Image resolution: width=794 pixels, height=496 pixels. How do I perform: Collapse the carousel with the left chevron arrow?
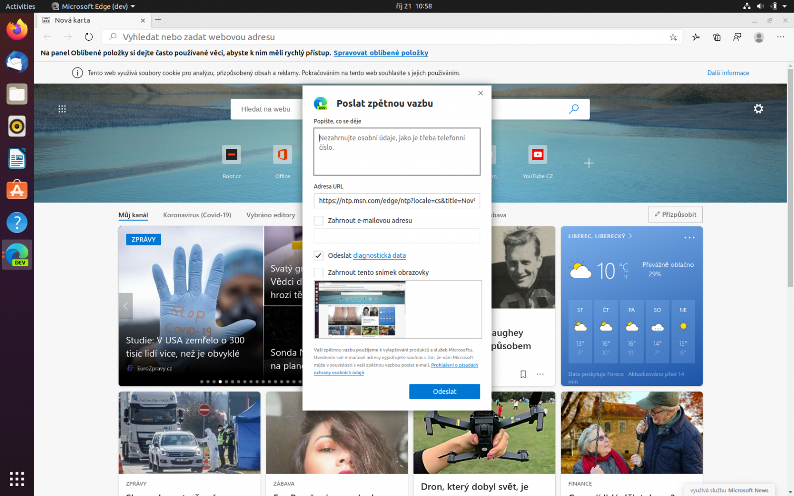(x=125, y=306)
